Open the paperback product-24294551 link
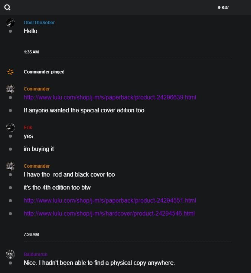Viewport: 251px width, 273px height. tap(110, 201)
